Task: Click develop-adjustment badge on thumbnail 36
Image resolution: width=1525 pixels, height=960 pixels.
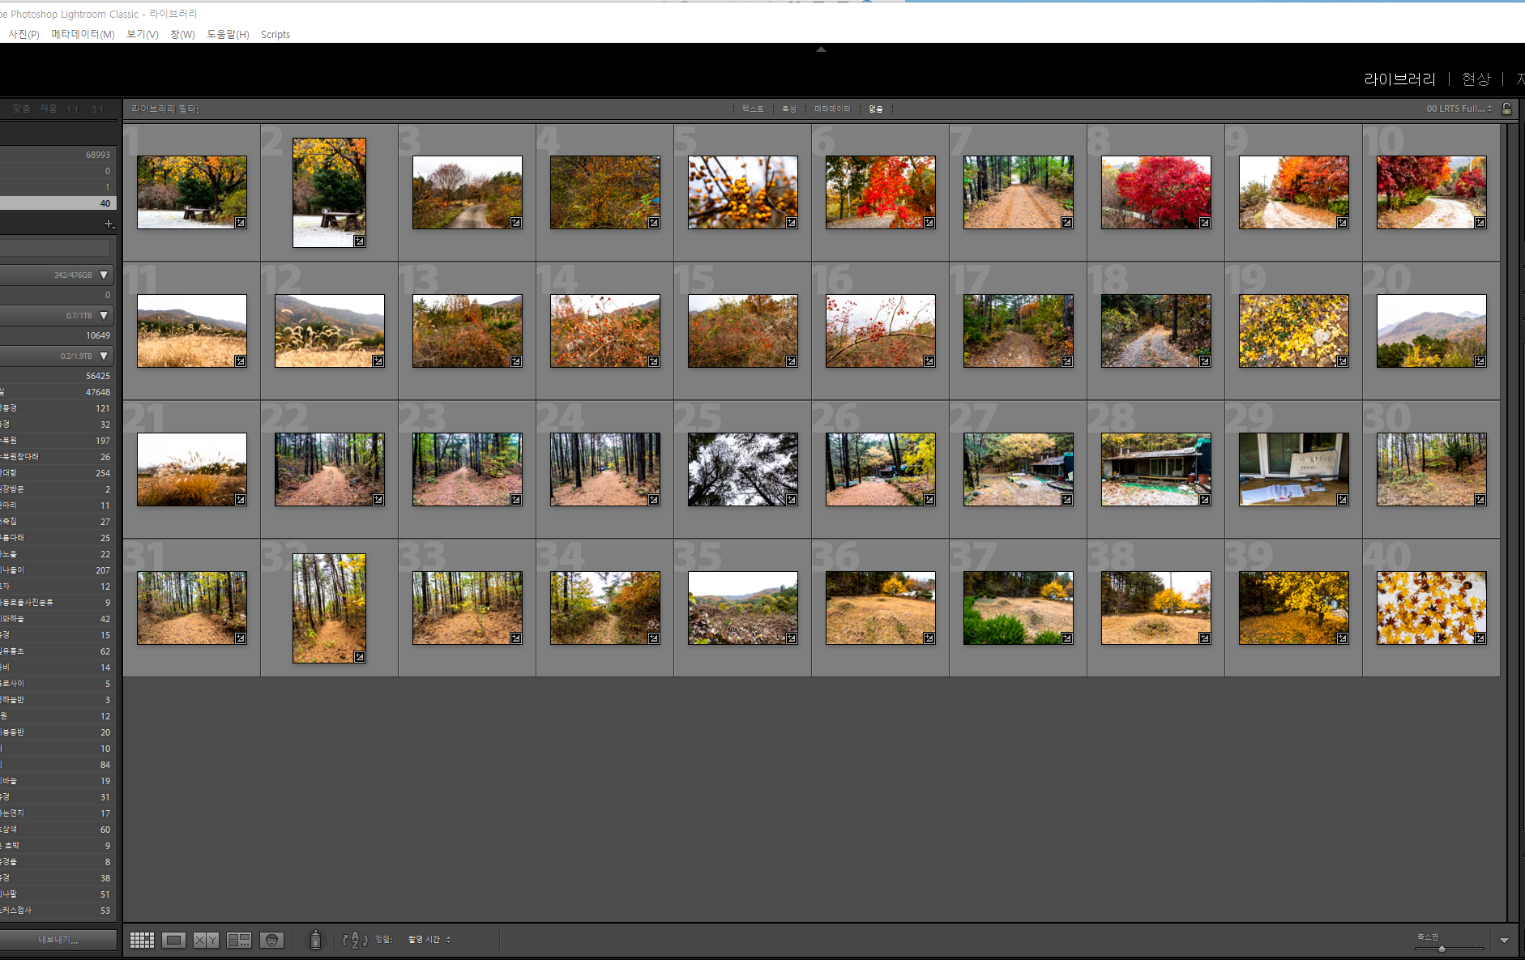Action: 929,638
